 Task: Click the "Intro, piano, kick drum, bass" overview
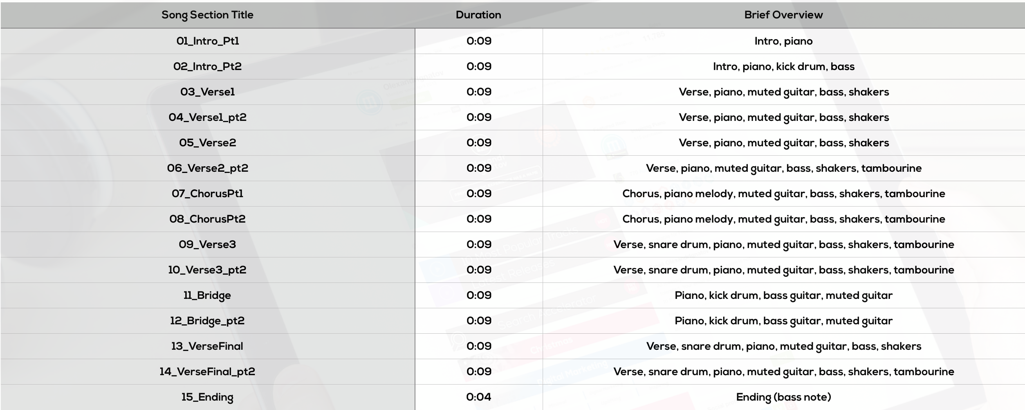click(x=783, y=67)
